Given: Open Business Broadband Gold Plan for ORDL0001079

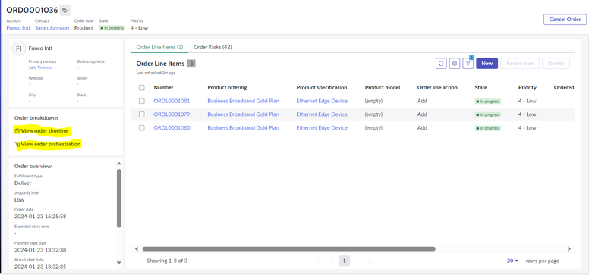Looking at the screenshot, I should [x=243, y=114].
